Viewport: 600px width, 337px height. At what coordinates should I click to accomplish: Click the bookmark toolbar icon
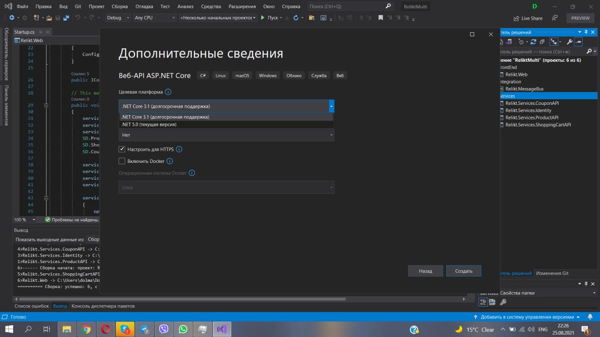coord(381,18)
